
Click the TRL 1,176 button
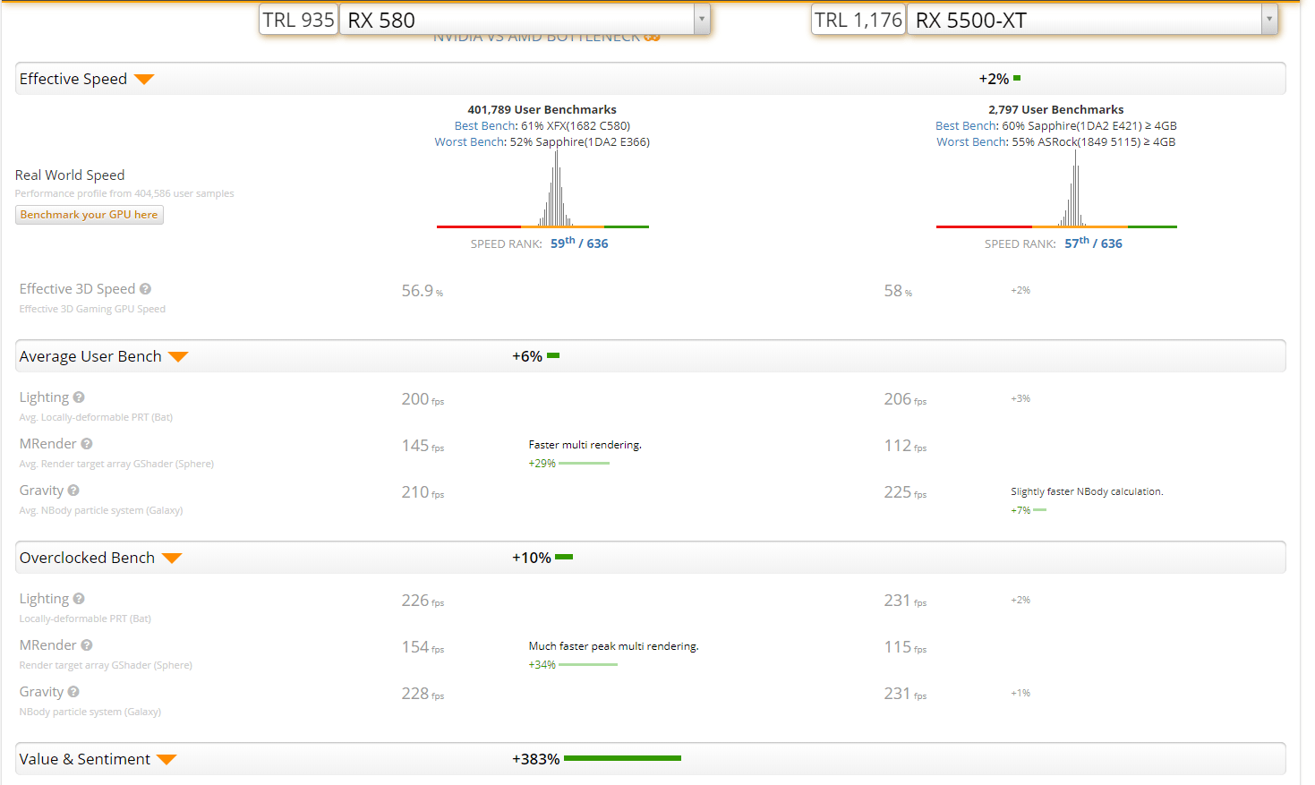pyautogui.click(x=858, y=19)
